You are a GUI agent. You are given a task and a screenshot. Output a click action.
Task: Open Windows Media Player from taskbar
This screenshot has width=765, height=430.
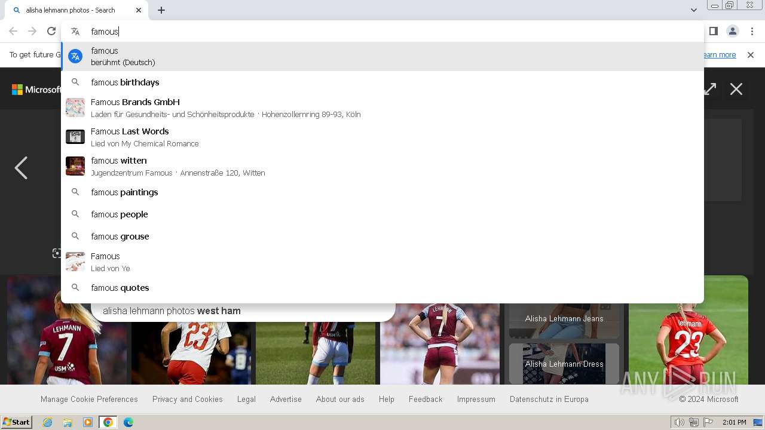(x=88, y=422)
